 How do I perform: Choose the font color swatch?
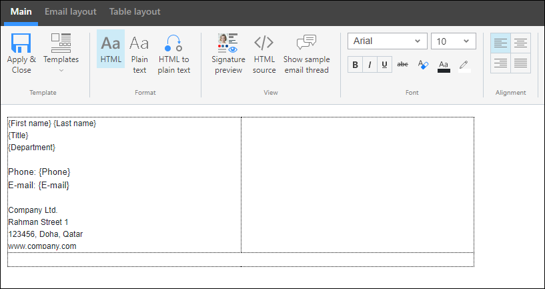tap(444, 66)
